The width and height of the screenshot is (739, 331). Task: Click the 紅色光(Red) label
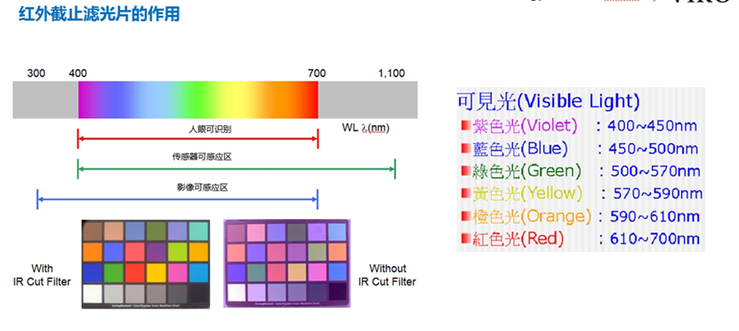(518, 239)
